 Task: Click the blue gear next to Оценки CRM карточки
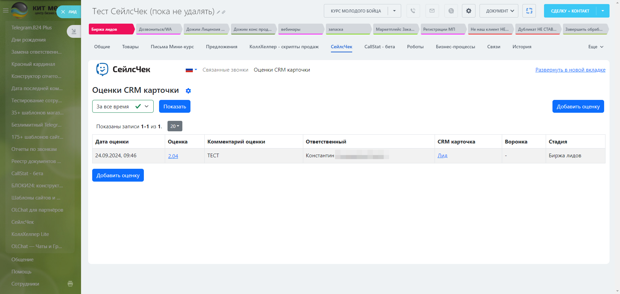point(188,91)
